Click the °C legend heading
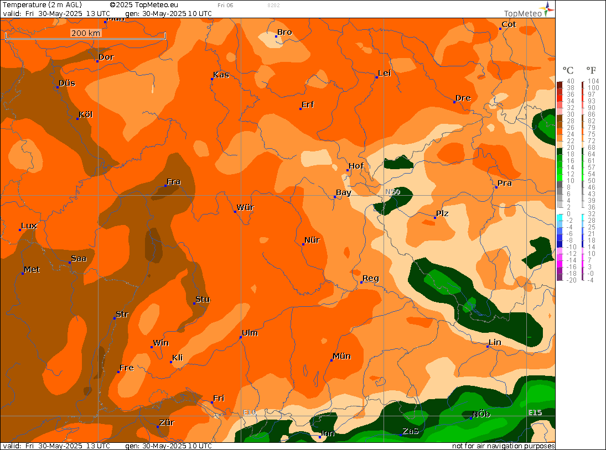 [x=568, y=70]
